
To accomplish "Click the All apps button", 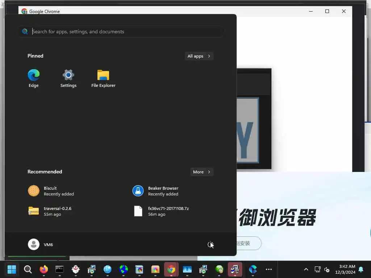I will [x=199, y=56].
